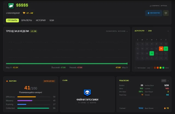Viewport: 175px width, 114px height.
Task: Open the Tracking period selector box
Action: click(x=164, y=81)
